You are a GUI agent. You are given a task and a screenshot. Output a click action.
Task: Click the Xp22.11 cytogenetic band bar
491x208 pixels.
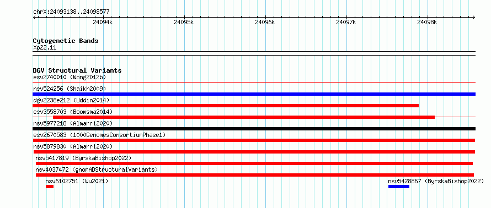click(254, 53)
